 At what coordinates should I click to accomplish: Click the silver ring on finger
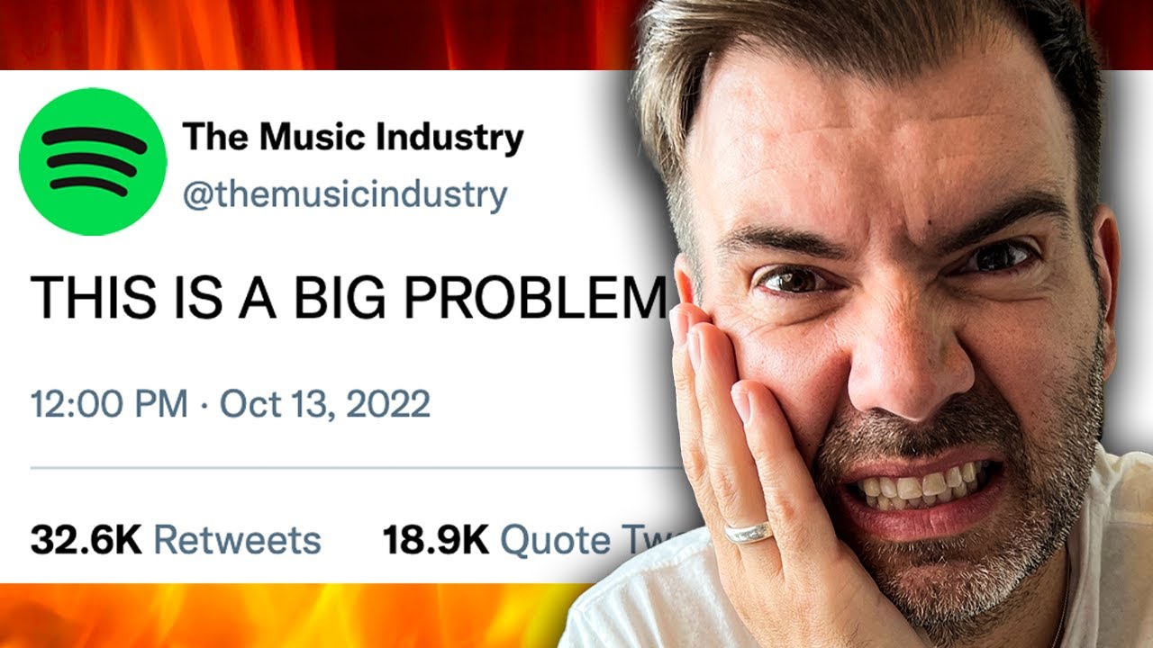tap(749, 532)
